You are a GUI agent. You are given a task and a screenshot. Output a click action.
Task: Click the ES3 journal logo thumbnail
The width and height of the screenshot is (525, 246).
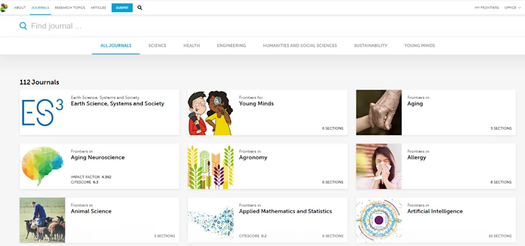click(x=43, y=112)
